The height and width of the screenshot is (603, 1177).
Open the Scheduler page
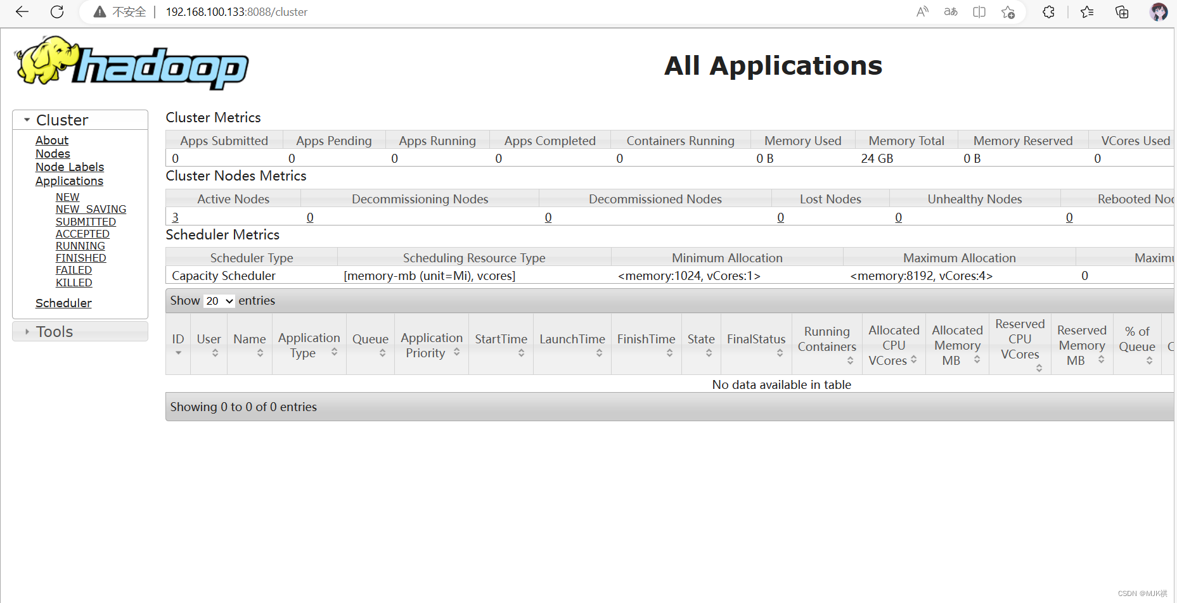(63, 303)
